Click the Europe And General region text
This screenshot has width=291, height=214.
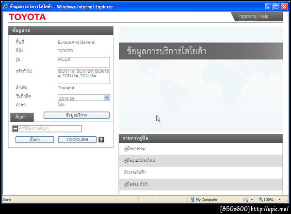coord(77,43)
